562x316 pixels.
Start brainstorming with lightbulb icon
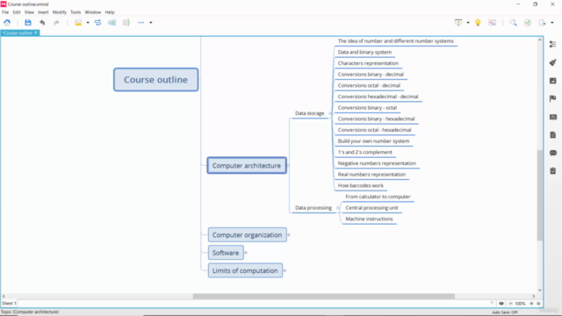[x=478, y=23]
